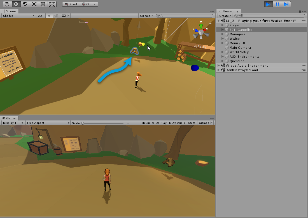Toggle Mute Audio in Game view

click(x=177, y=123)
